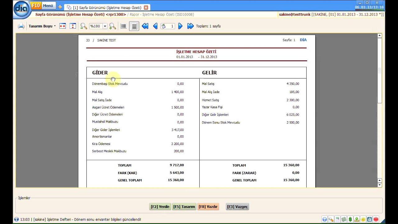Click the red circle icon
Viewport: 398px width, 224px height.
[x=376, y=219]
